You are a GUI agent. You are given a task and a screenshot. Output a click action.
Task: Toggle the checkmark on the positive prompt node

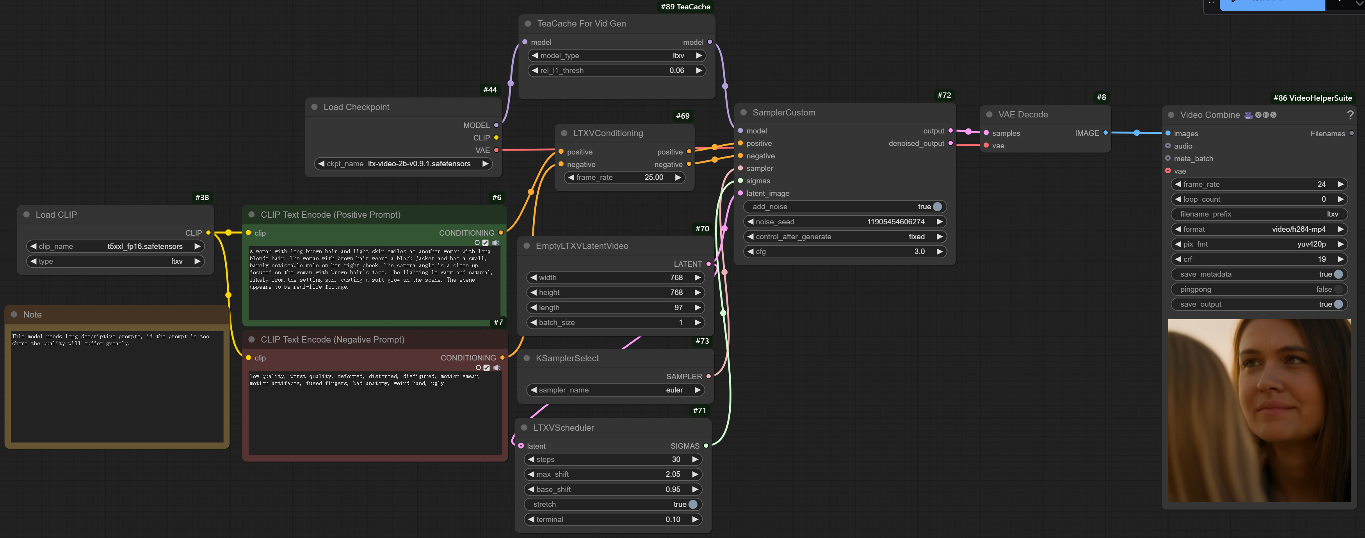(485, 243)
